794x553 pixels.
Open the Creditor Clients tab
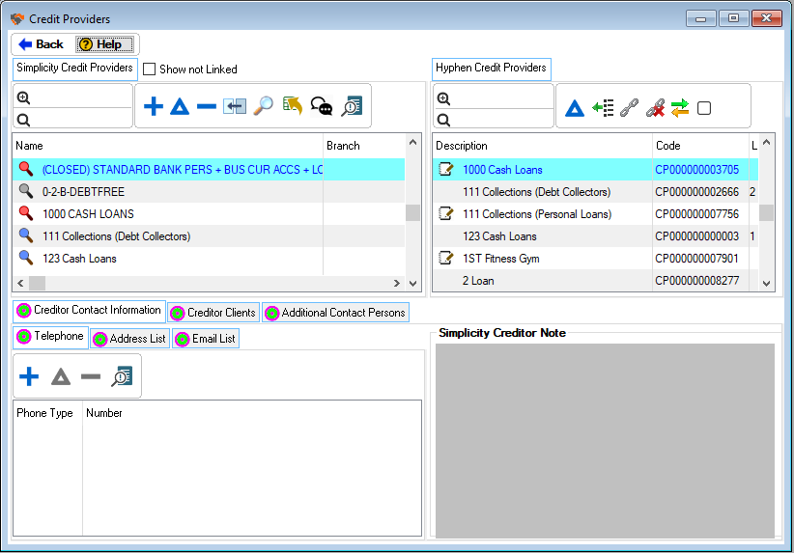213,313
